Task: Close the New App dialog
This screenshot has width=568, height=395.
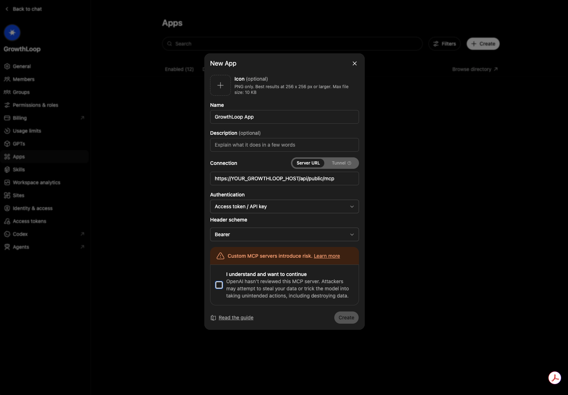Action: pyautogui.click(x=355, y=63)
